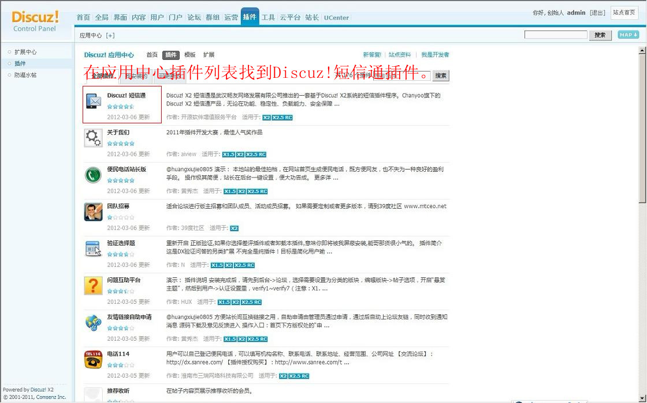Image resolution: width=647 pixels, height=403 pixels.
Task: Click the vertical scrollbar thumb
Action: (642, 129)
